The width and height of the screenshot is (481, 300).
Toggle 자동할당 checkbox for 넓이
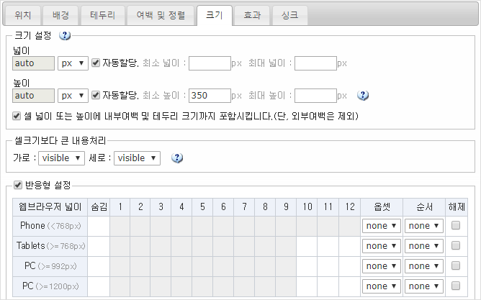click(x=96, y=63)
